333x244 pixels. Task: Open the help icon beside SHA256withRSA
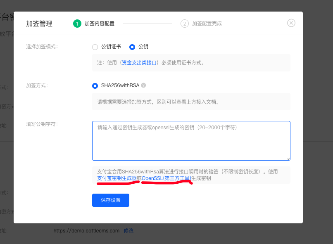[x=143, y=85]
